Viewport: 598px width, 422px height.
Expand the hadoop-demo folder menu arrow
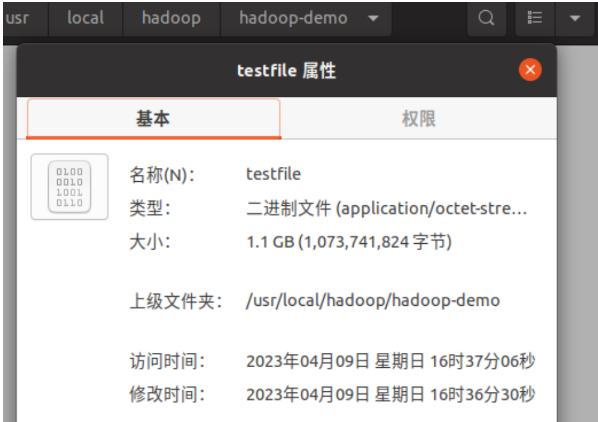(x=373, y=18)
